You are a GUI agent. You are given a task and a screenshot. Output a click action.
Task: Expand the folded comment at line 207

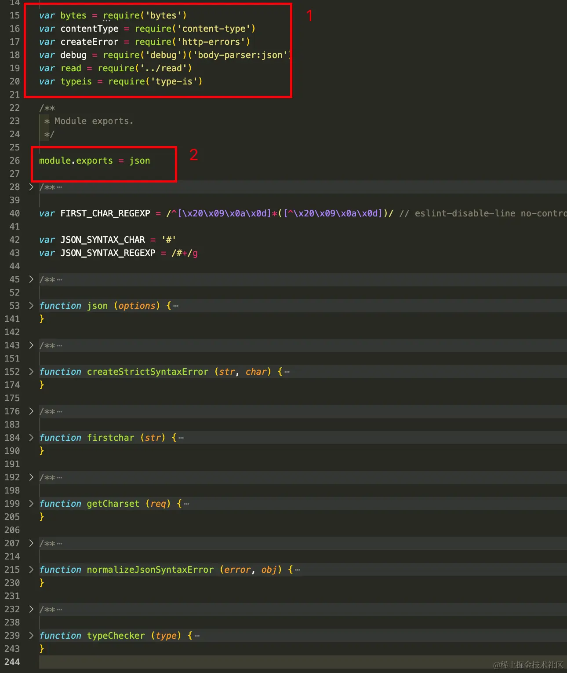[31, 543]
